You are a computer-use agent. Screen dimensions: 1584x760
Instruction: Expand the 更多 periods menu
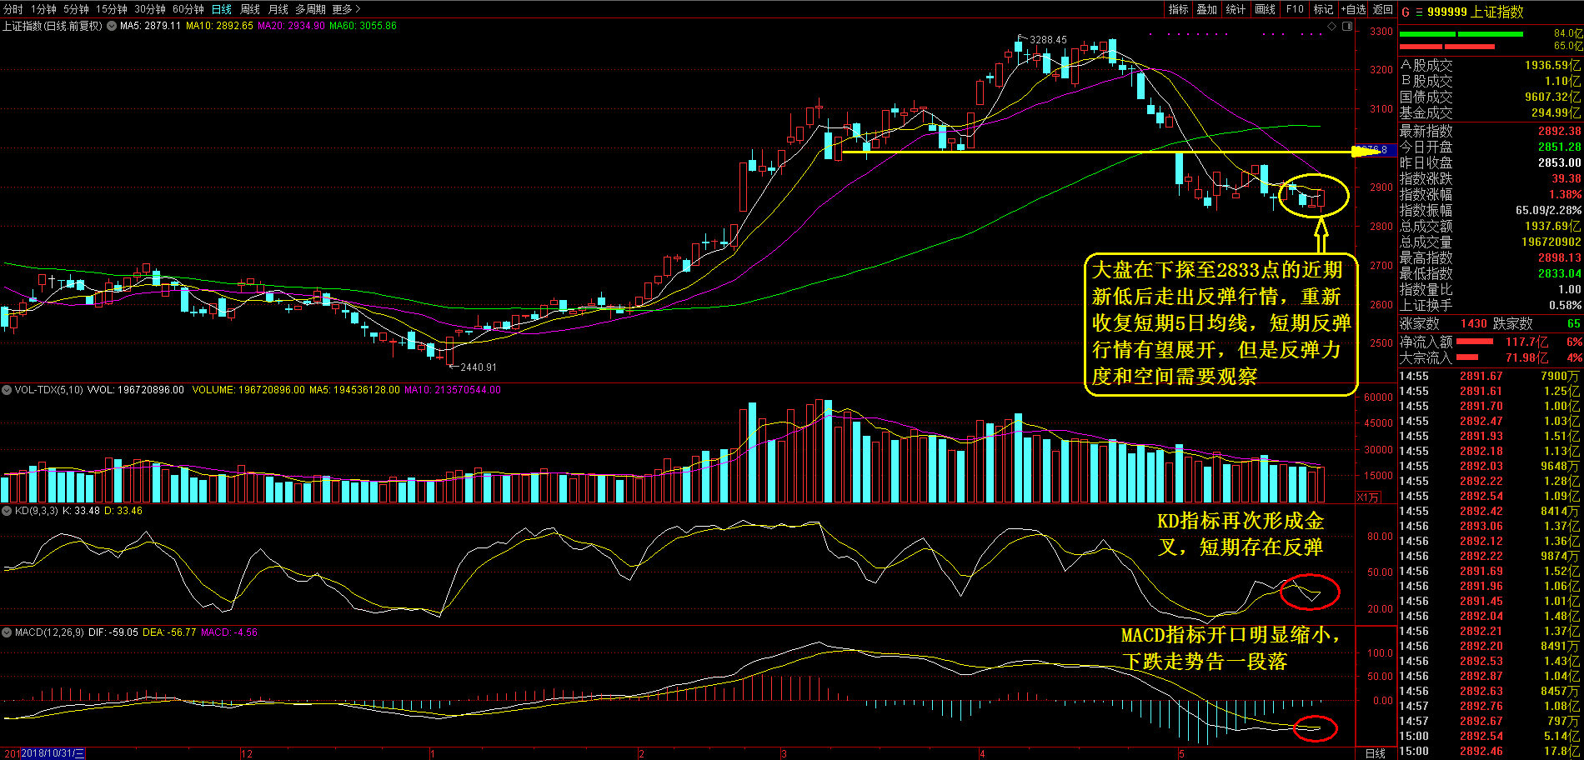click(x=346, y=9)
